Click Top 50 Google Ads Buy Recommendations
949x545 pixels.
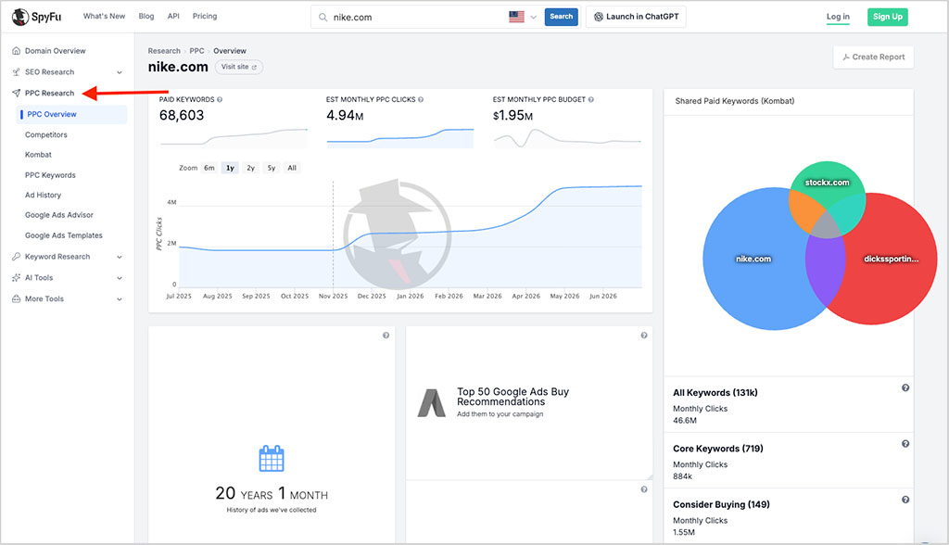click(x=512, y=397)
